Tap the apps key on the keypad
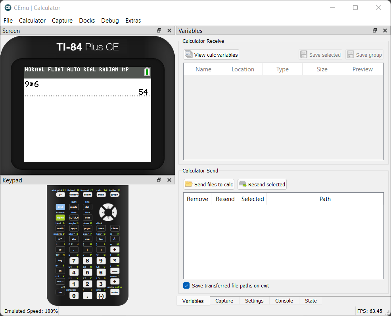 tap(74, 228)
